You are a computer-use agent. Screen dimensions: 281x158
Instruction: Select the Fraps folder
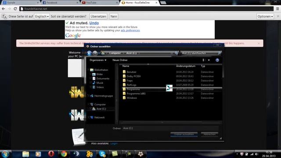point(130,81)
